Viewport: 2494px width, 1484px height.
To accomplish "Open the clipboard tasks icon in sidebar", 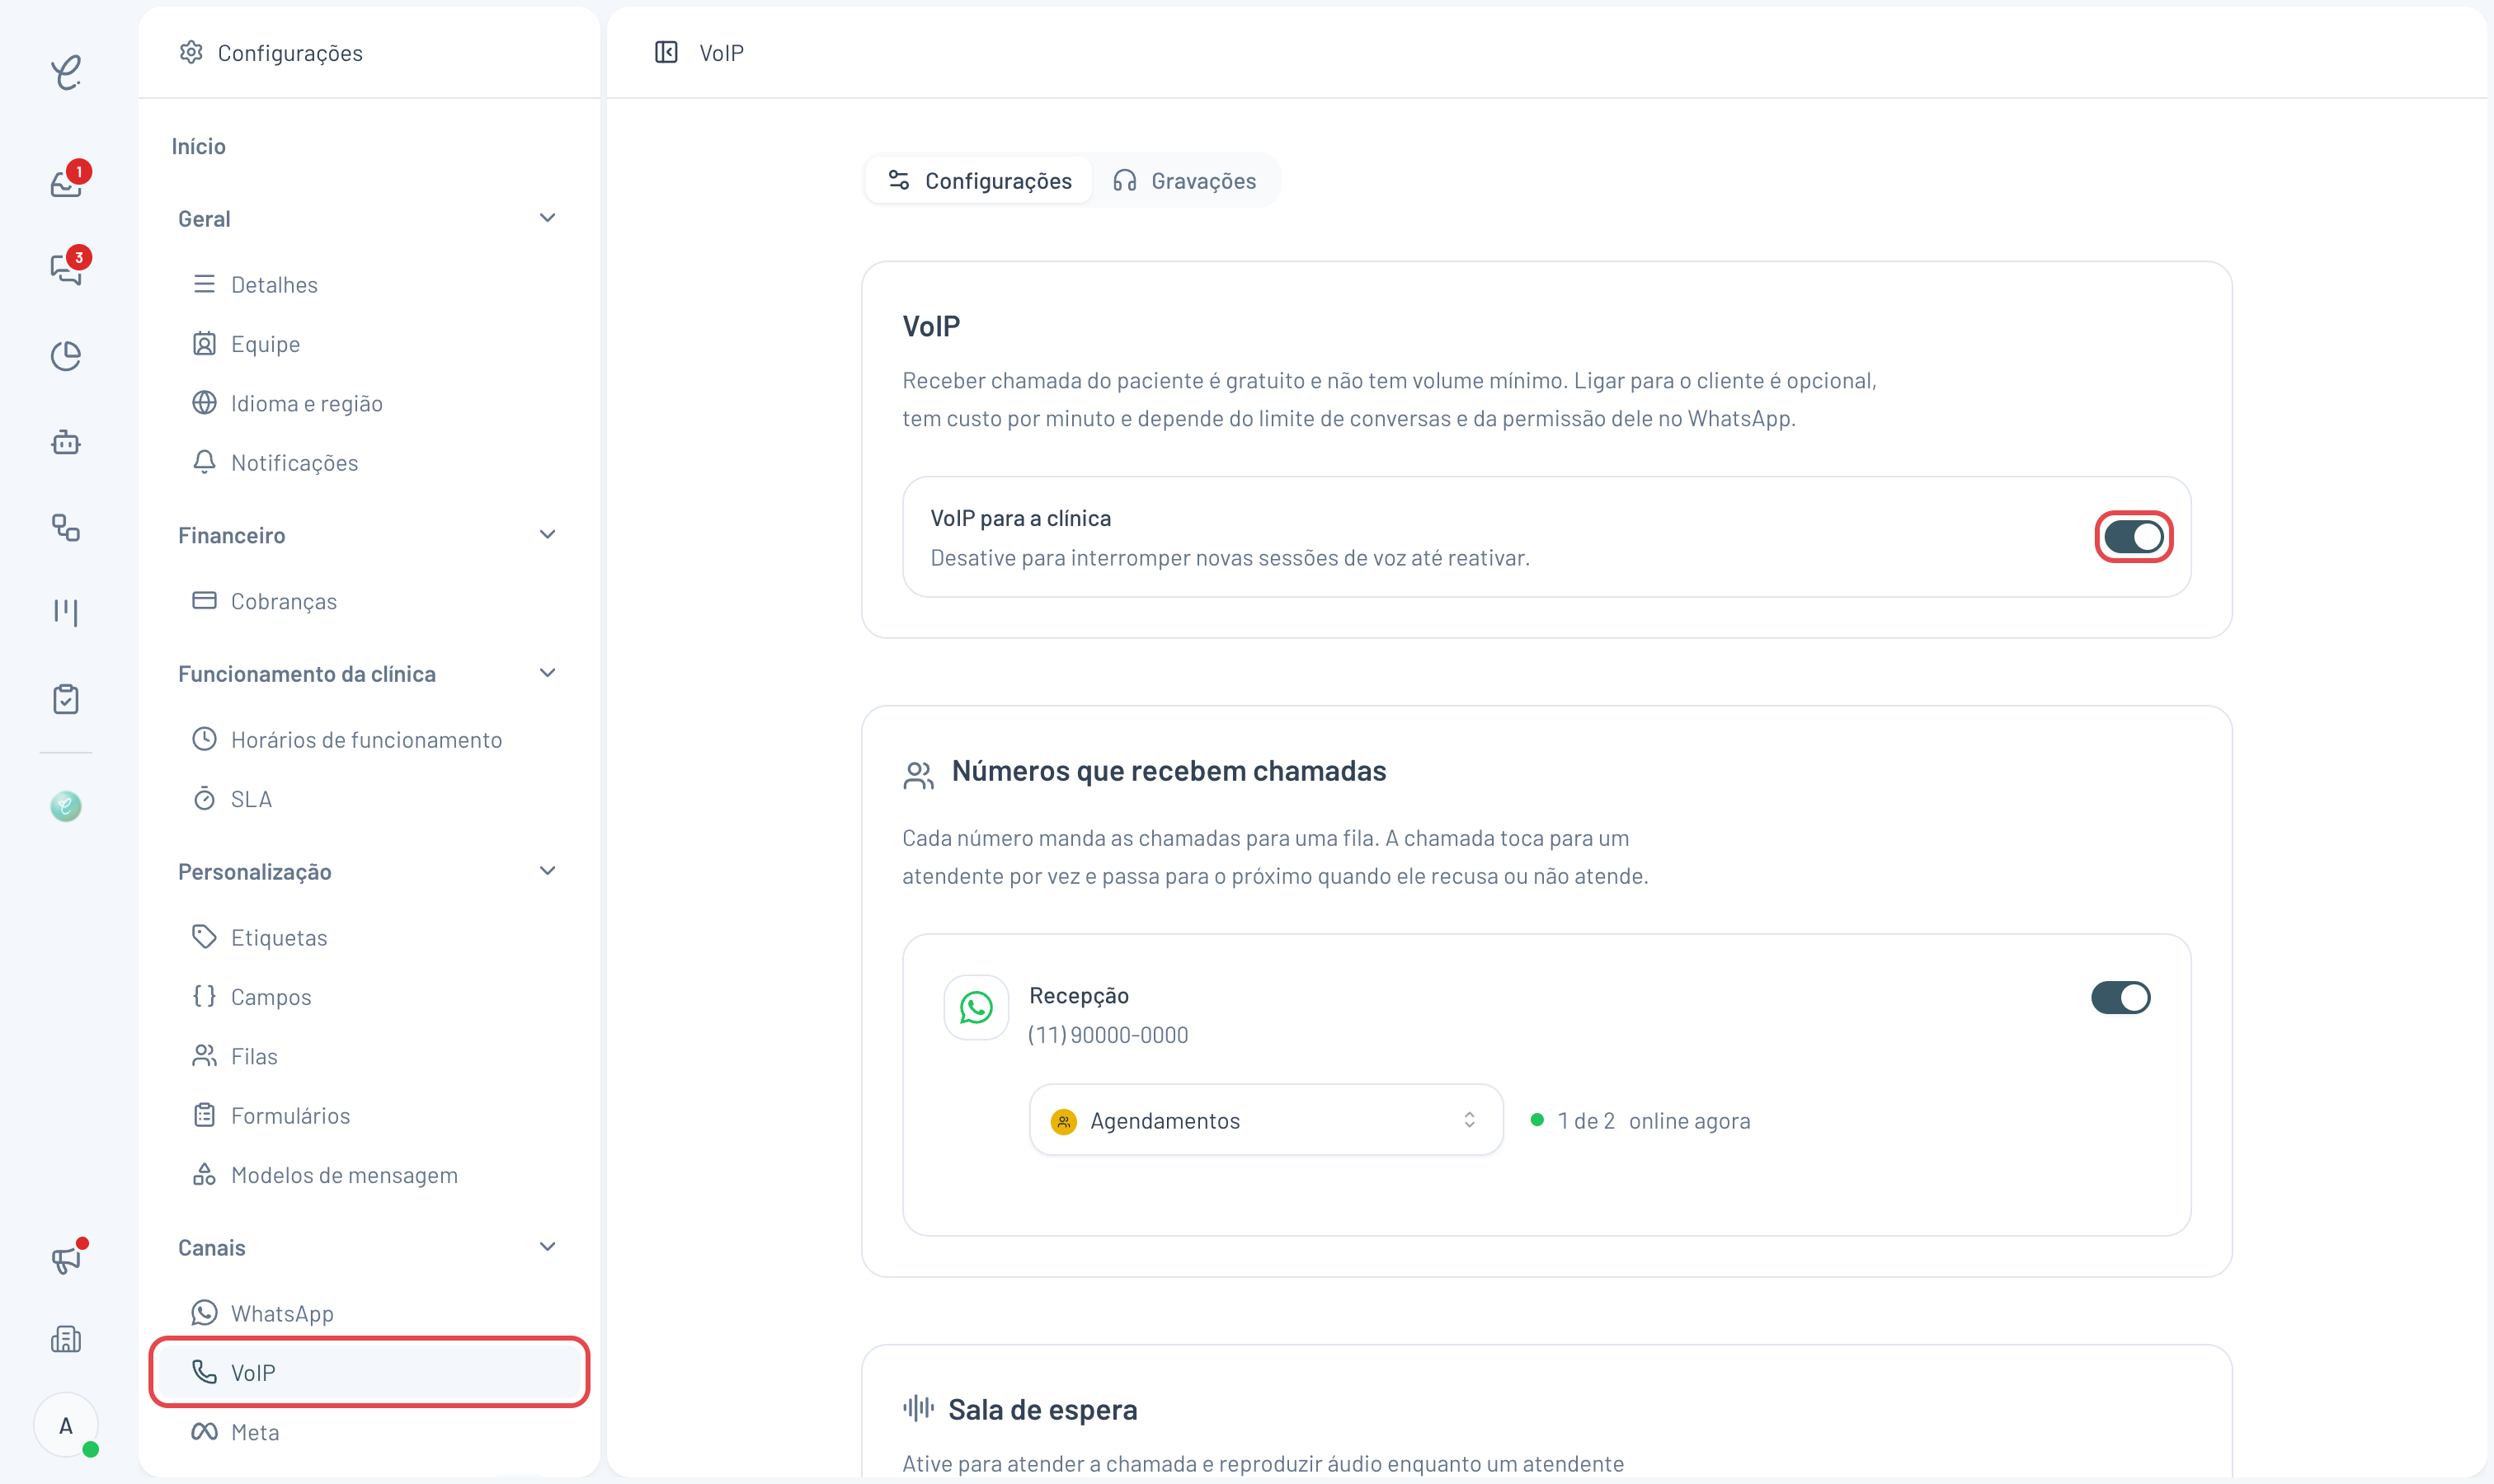I will (66, 699).
